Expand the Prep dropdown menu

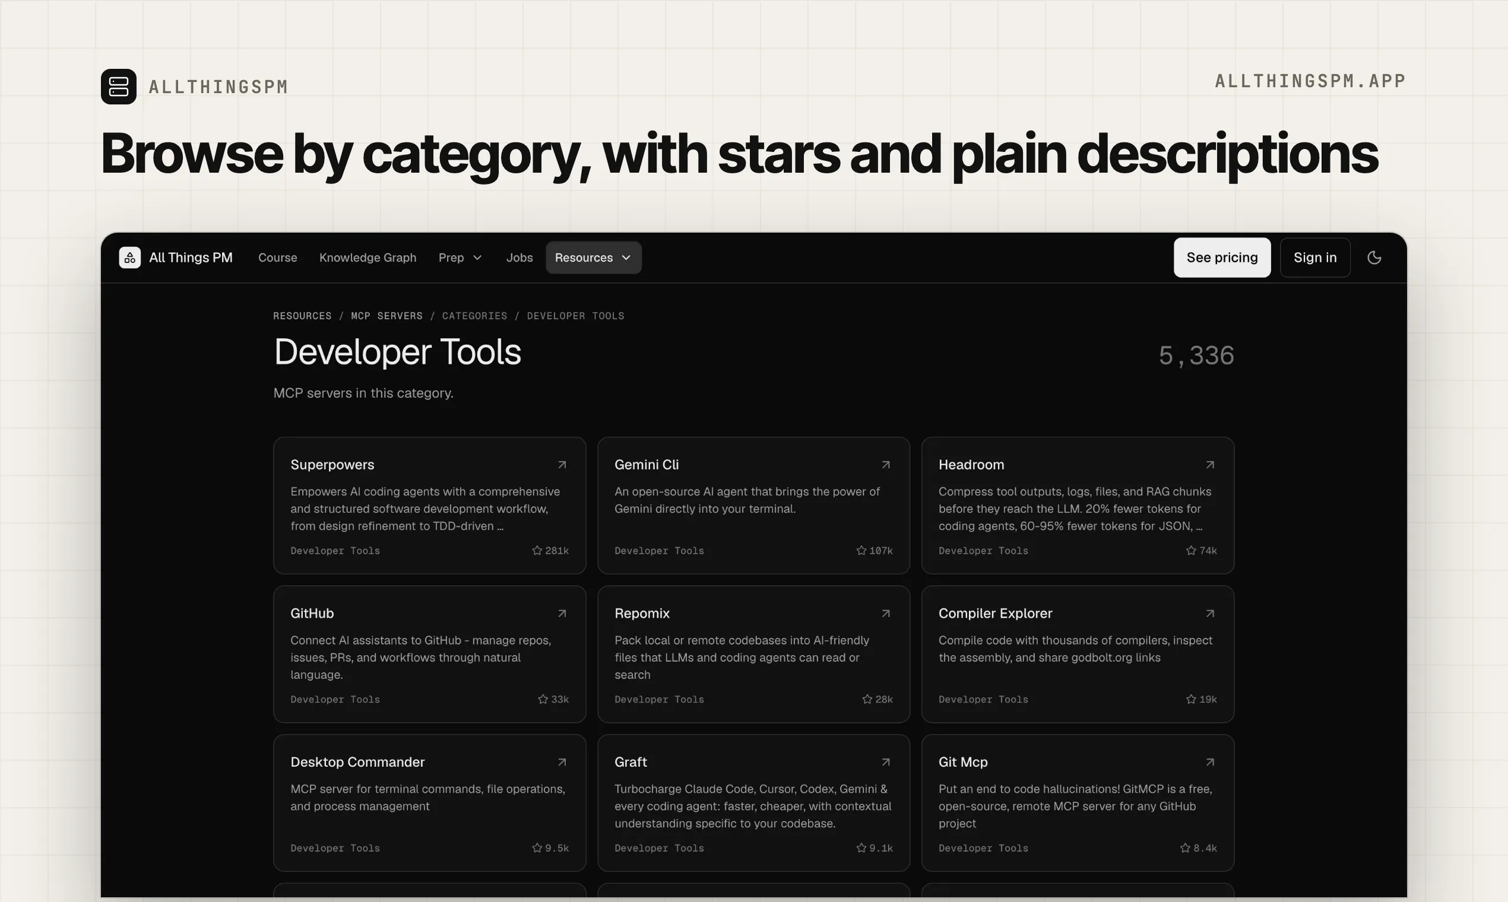pyautogui.click(x=460, y=258)
